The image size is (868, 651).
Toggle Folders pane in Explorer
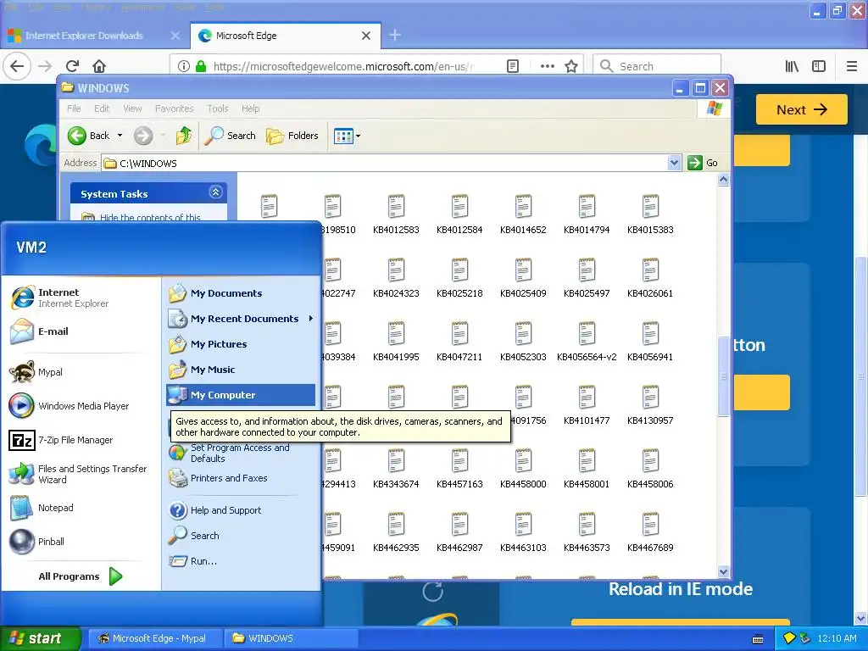coord(292,136)
